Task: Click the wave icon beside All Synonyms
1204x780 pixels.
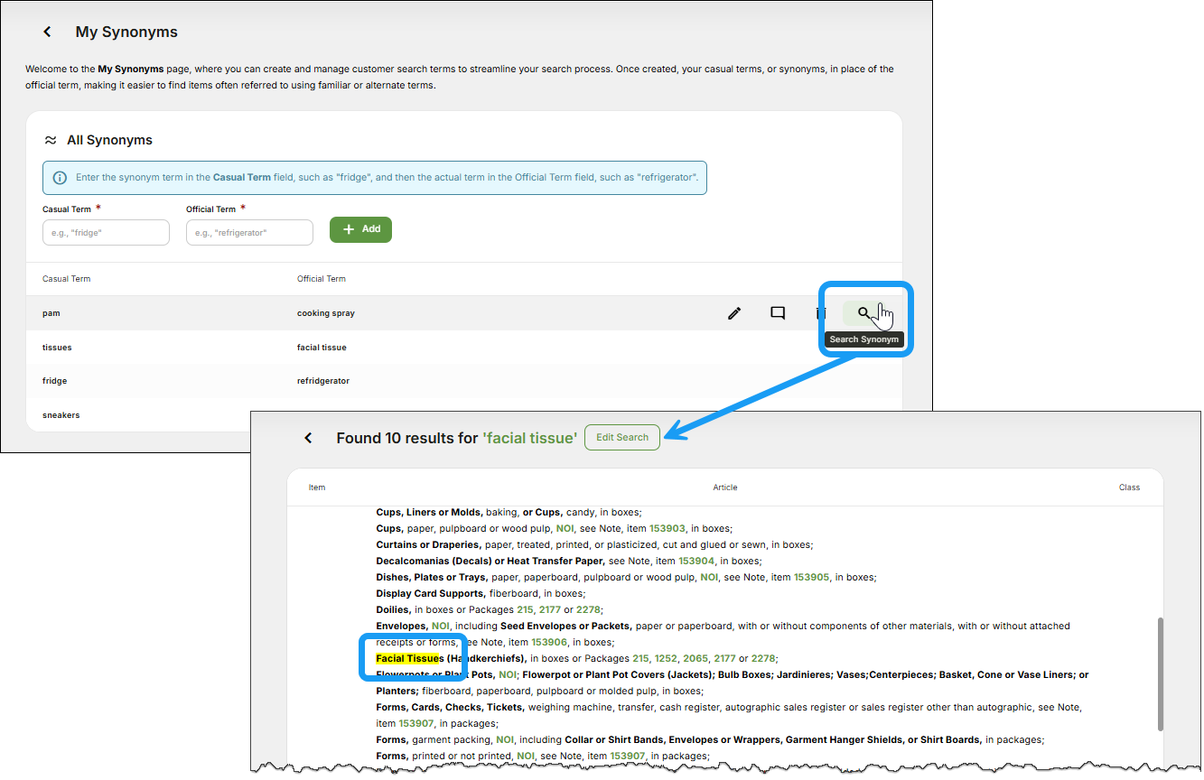Action: [51, 140]
